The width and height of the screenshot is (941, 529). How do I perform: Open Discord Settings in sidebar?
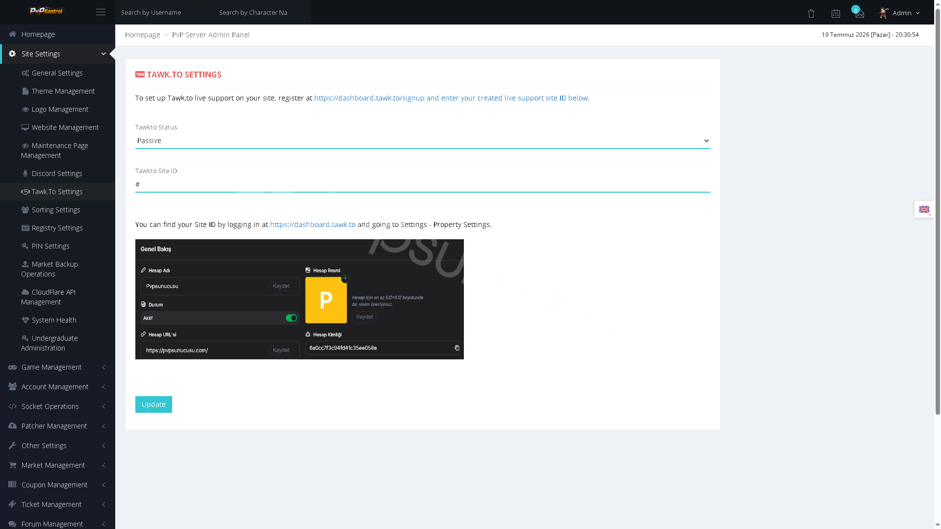point(57,174)
